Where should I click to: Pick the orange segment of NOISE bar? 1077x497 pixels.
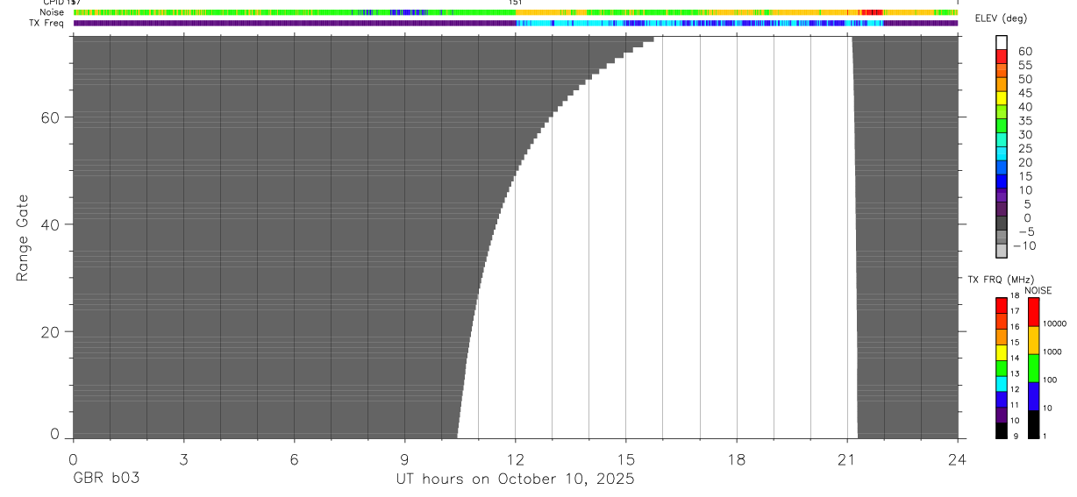[x=1033, y=340]
